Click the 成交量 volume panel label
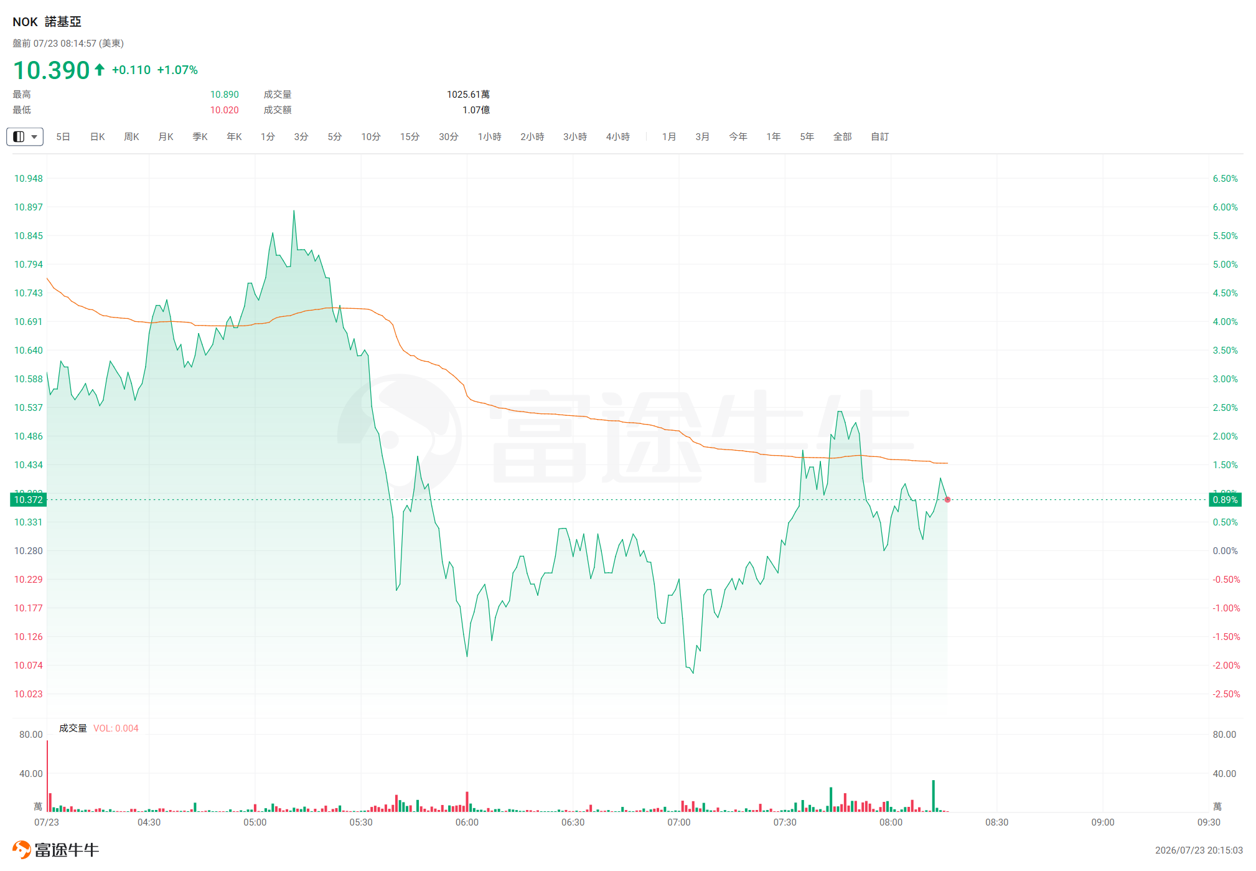The height and width of the screenshot is (871, 1256). tap(73, 728)
